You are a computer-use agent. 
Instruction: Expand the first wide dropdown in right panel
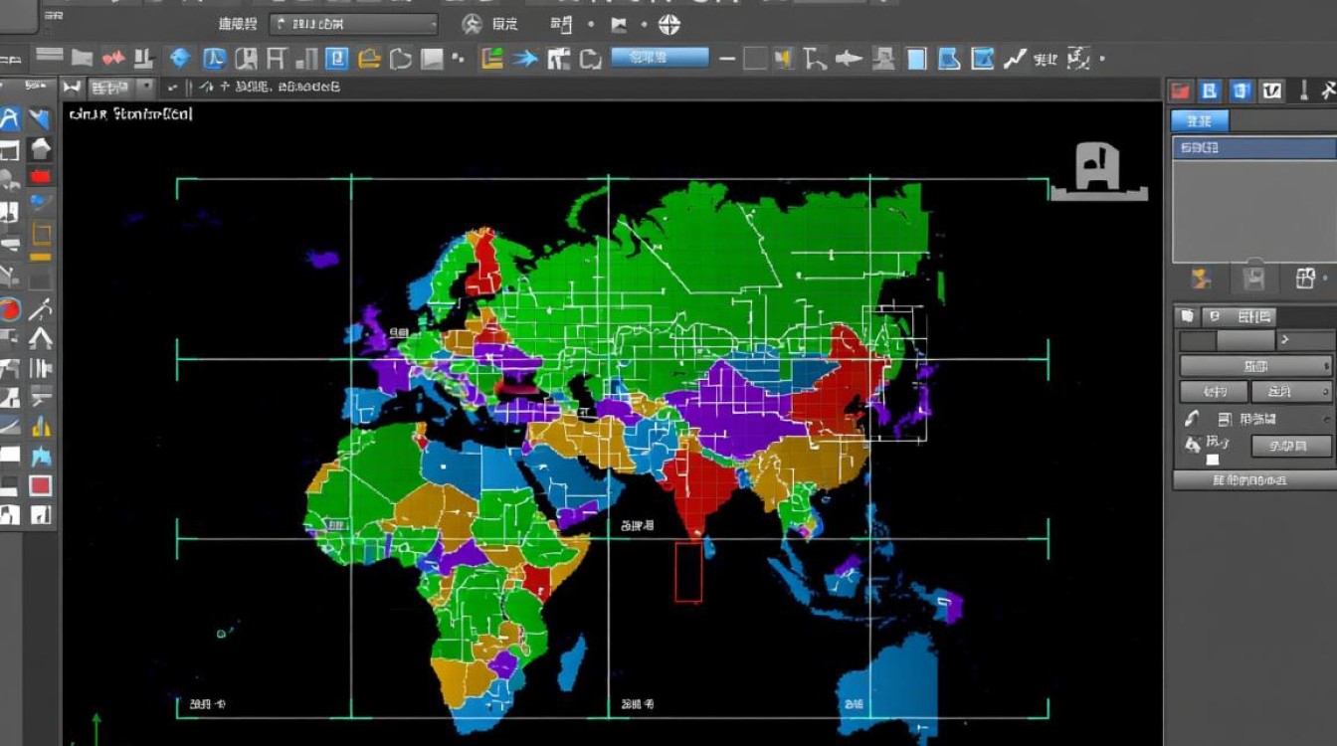1255,366
